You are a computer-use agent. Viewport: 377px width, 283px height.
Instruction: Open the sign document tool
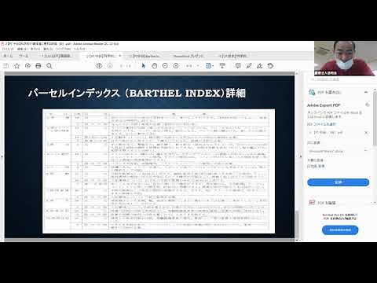pos(260,66)
